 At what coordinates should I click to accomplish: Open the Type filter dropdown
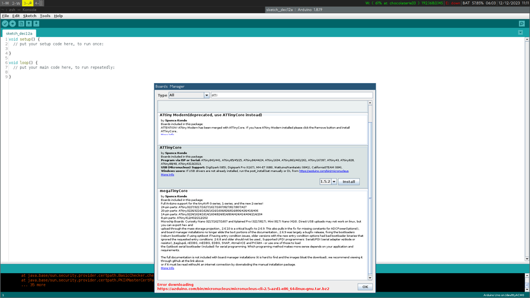pos(188,95)
